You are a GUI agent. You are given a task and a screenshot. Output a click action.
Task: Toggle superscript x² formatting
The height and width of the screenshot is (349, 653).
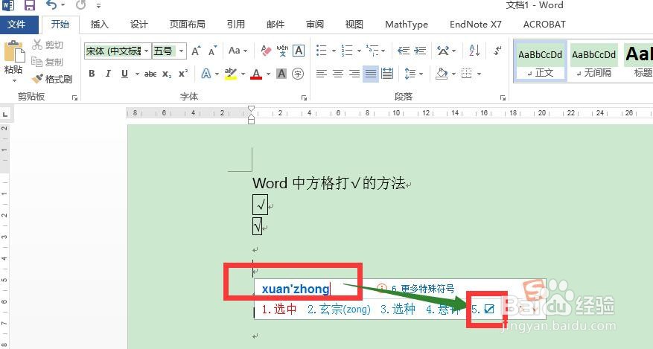(183, 74)
